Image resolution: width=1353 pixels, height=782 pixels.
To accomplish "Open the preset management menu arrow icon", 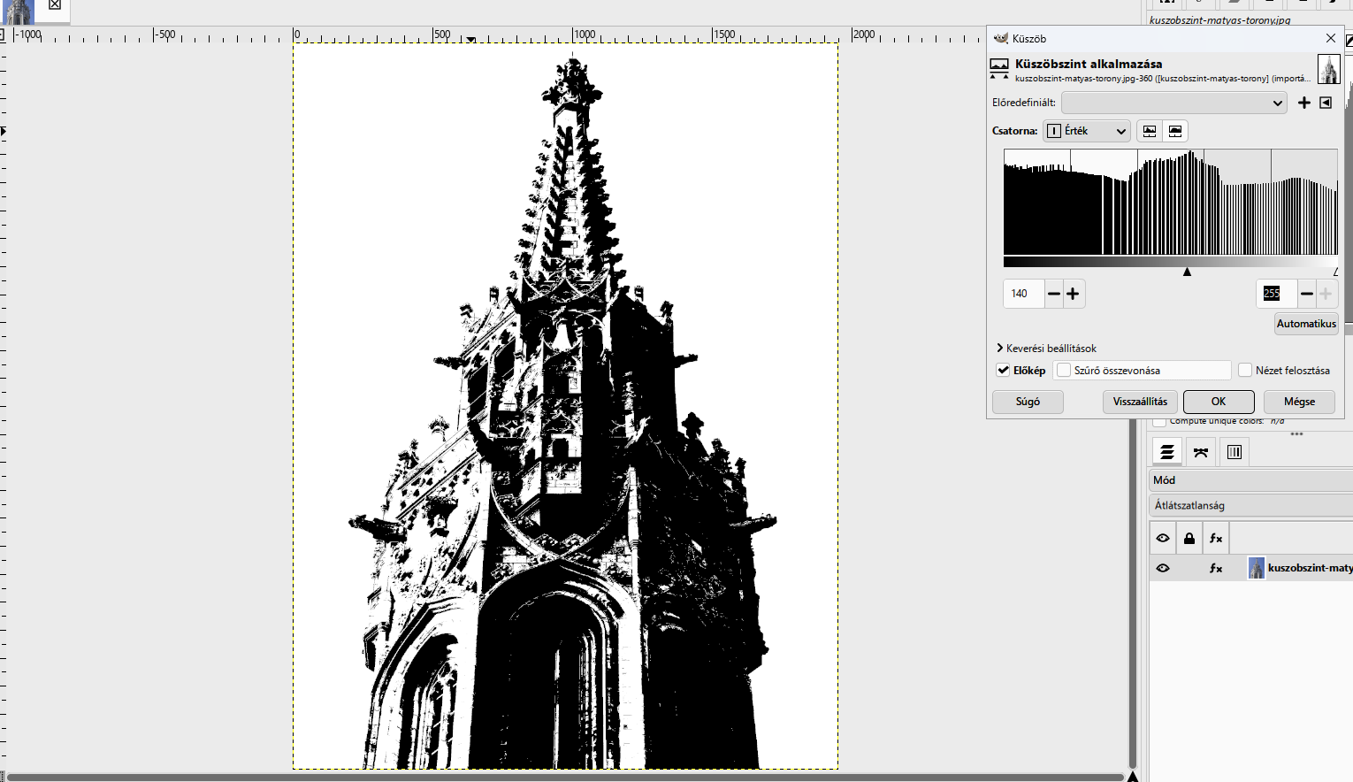I will coord(1326,103).
